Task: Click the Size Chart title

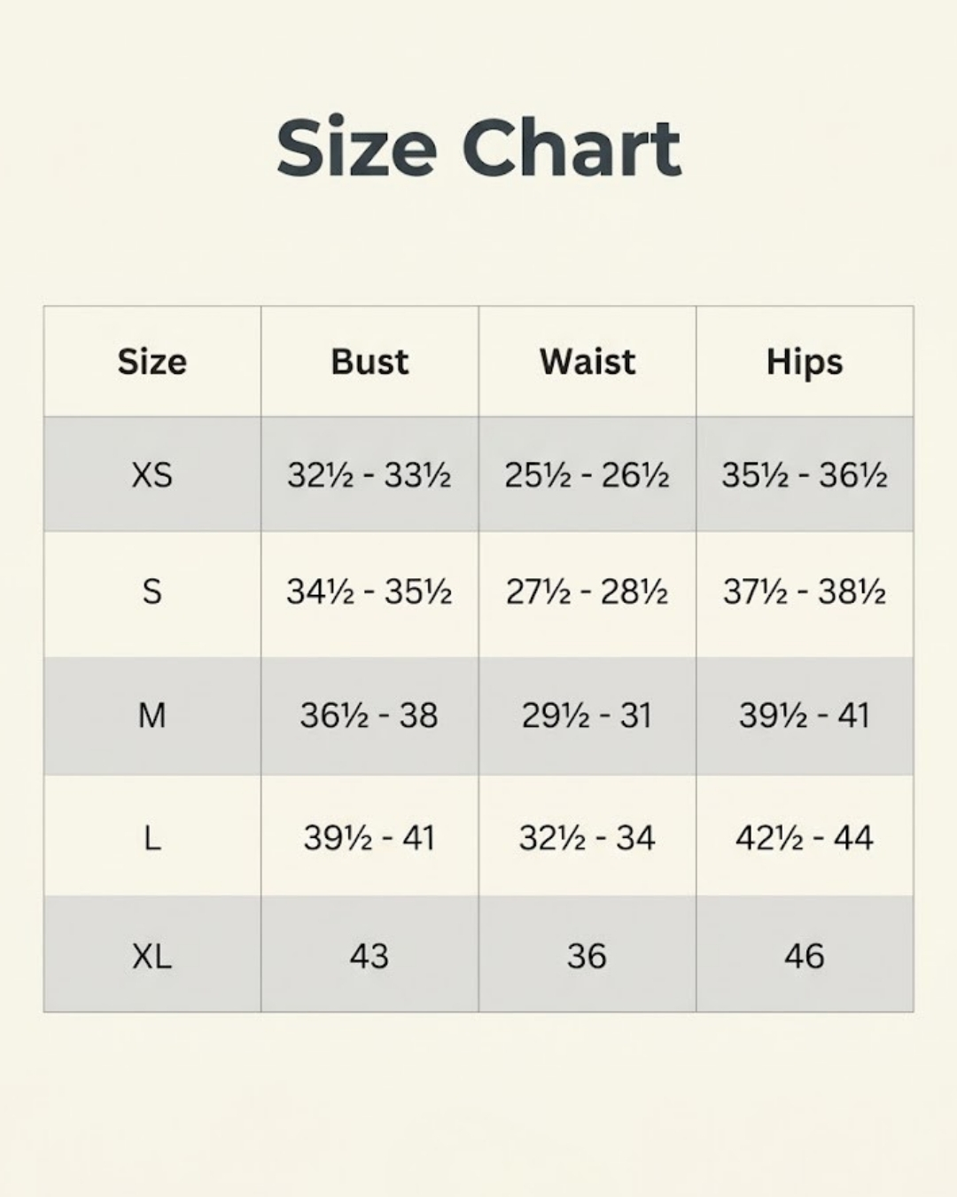Action: pos(478,148)
